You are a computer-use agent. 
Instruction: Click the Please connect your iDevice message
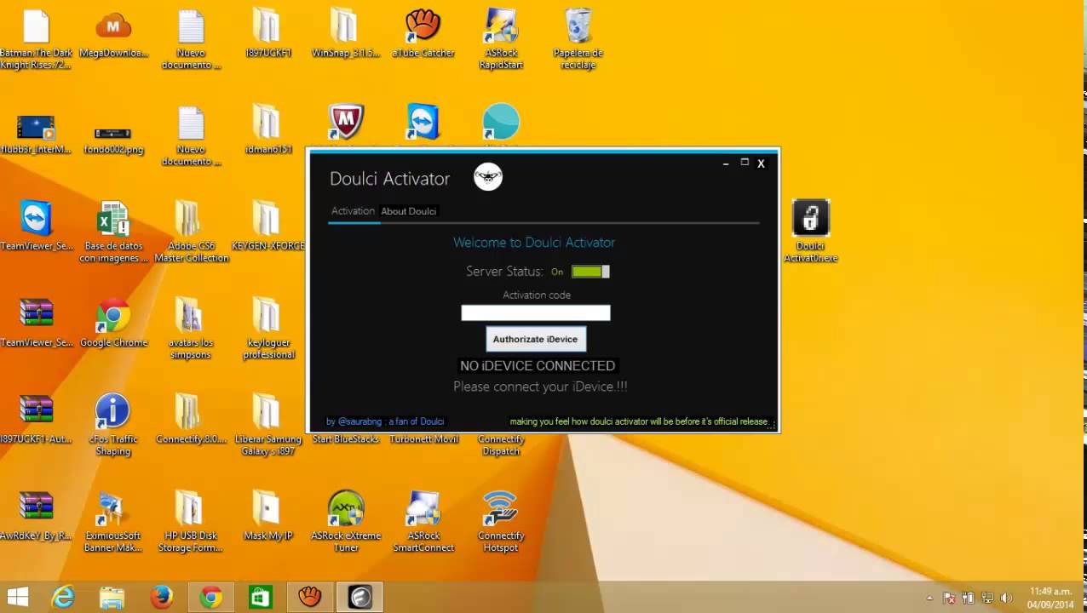[540, 387]
